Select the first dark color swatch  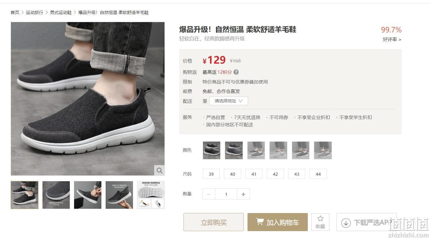(212, 150)
